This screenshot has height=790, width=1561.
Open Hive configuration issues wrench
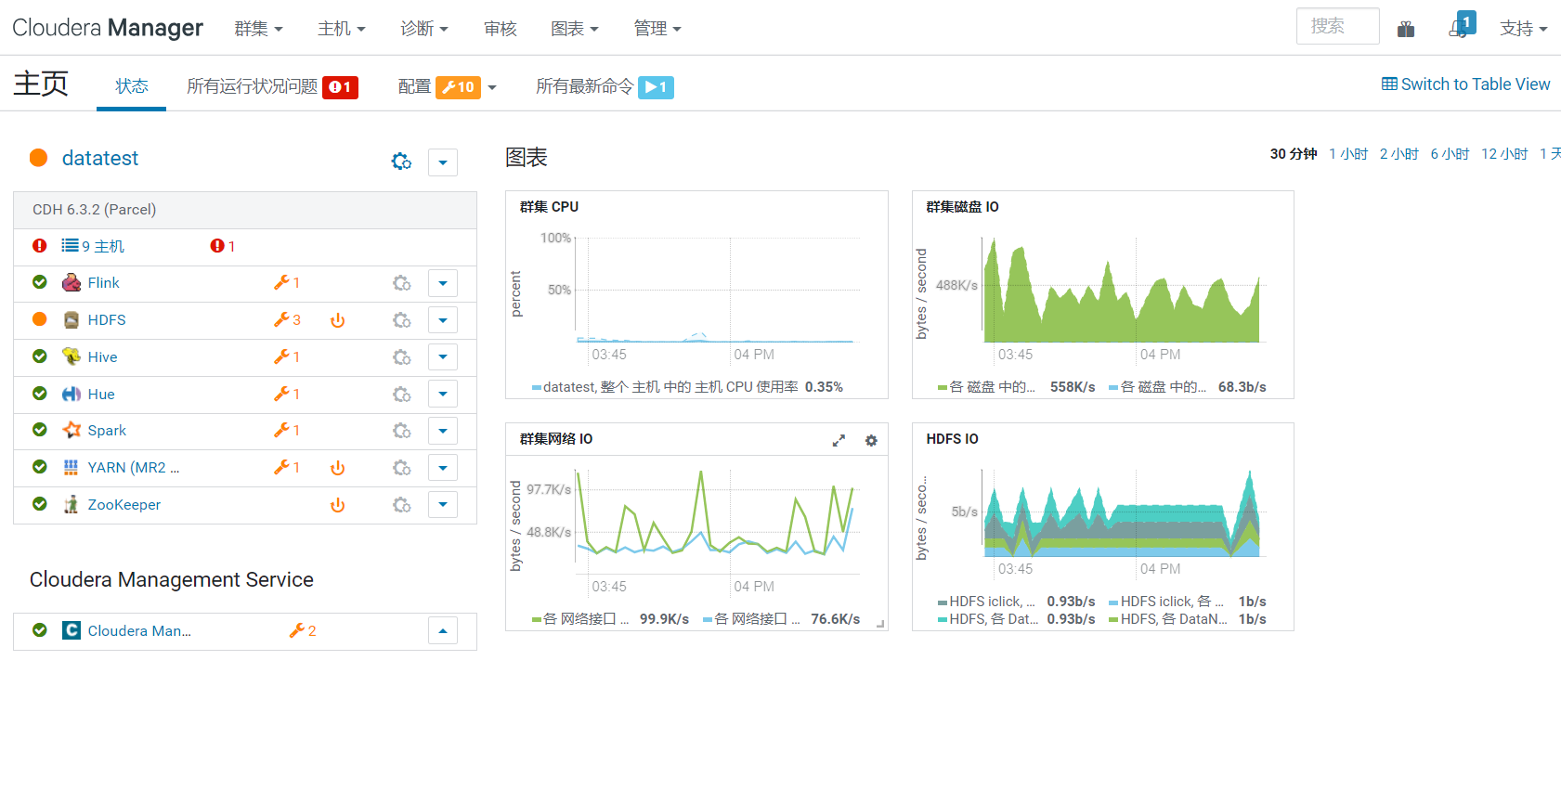pyautogui.click(x=287, y=357)
